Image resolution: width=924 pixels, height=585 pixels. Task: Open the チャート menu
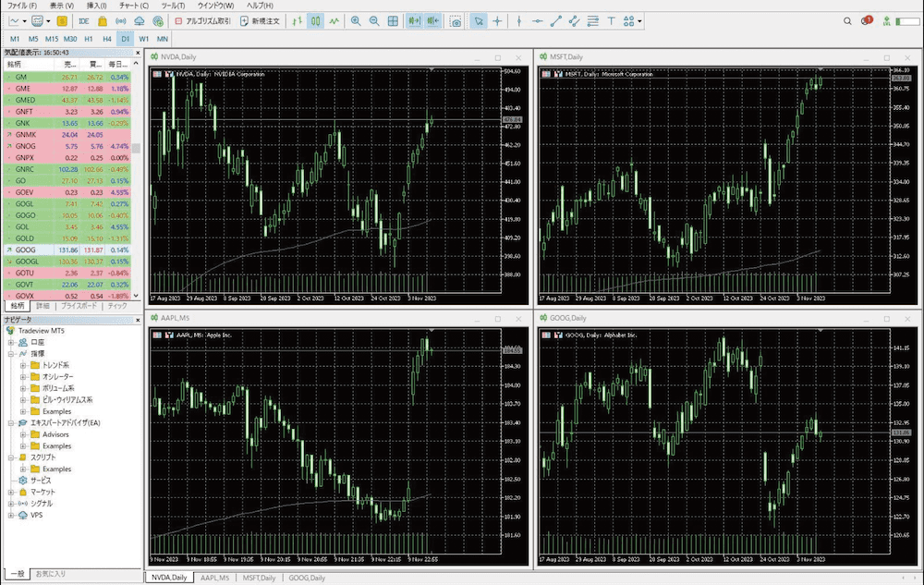pos(134,6)
